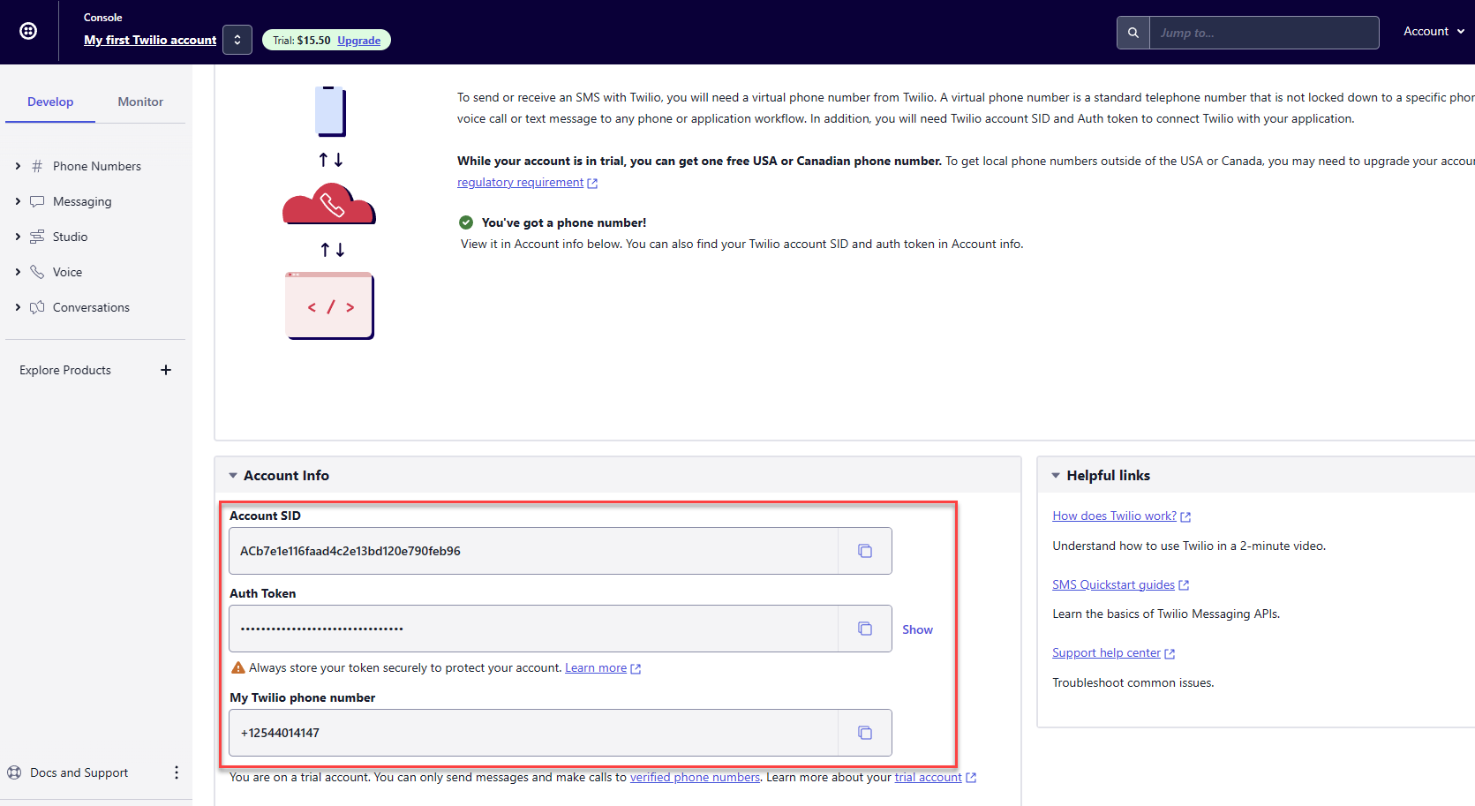Screen dimensions: 1475x806
Task: Copy the Account SID value
Action: [x=864, y=551]
